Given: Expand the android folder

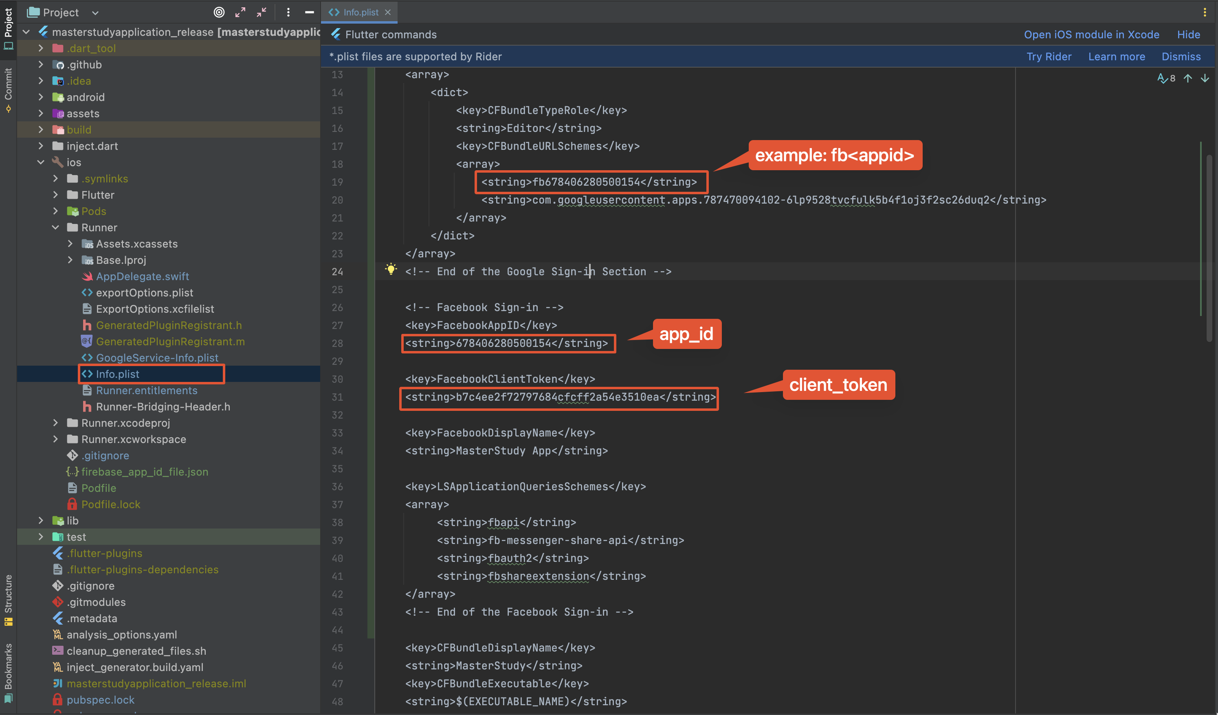Looking at the screenshot, I should pyautogui.click(x=41, y=97).
